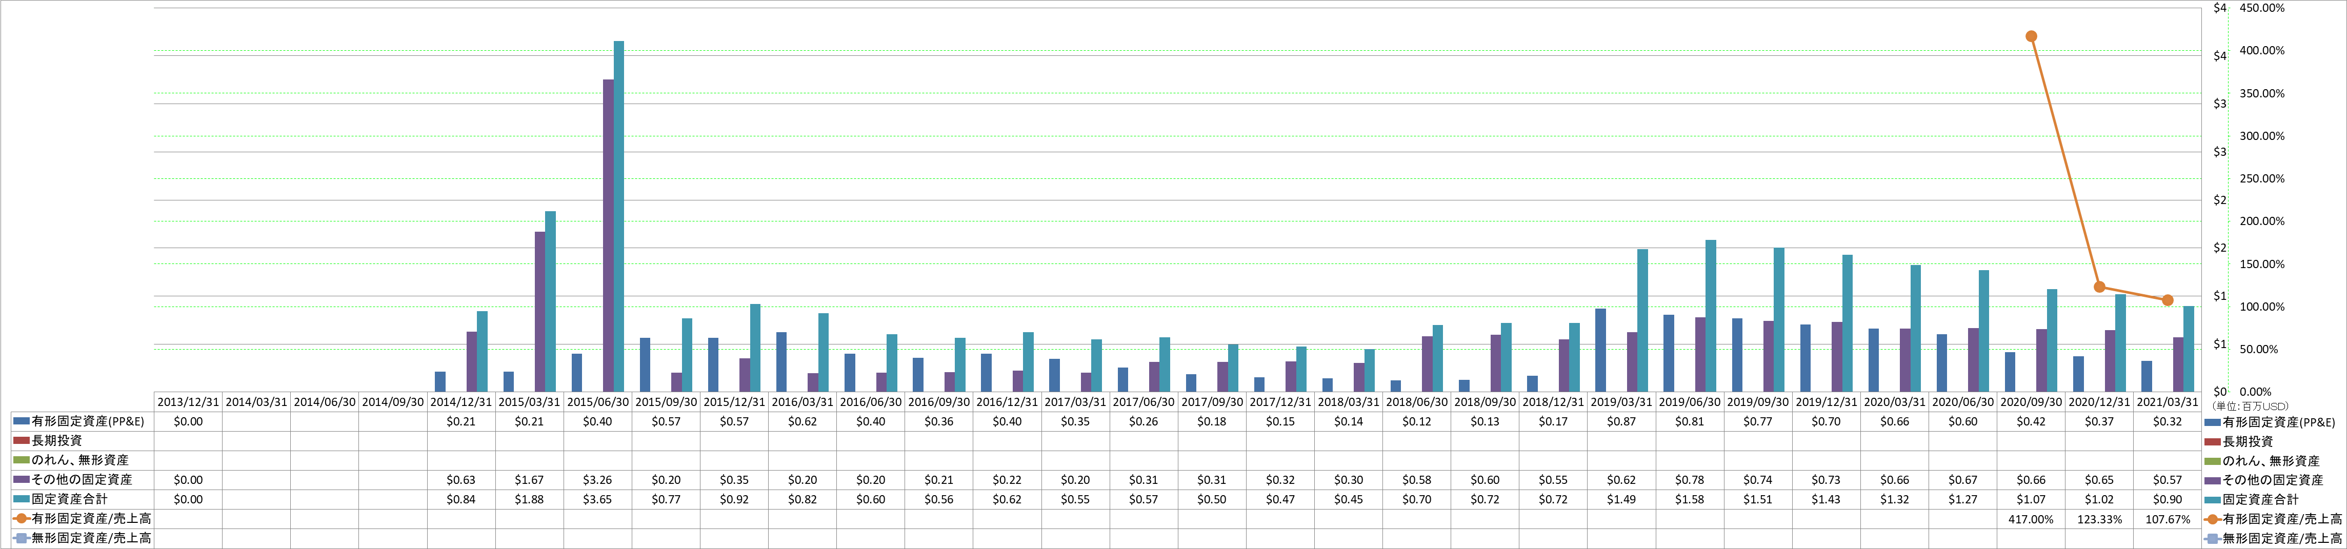Select the $1.67 table cell
2347x549 pixels.
[529, 480]
